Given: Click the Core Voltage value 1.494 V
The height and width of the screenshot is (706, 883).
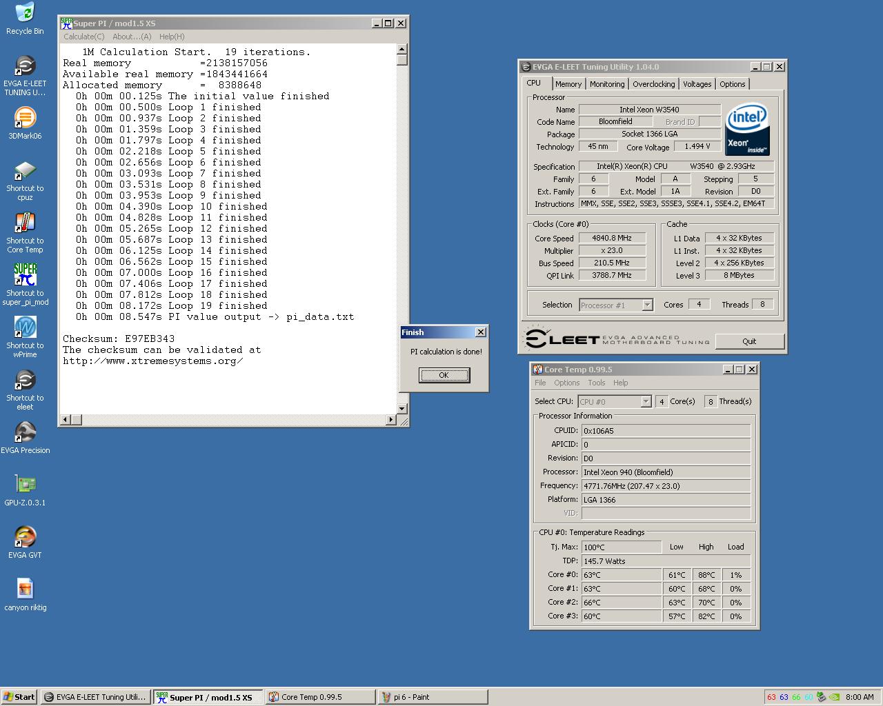Looking at the screenshot, I should coord(697,146).
